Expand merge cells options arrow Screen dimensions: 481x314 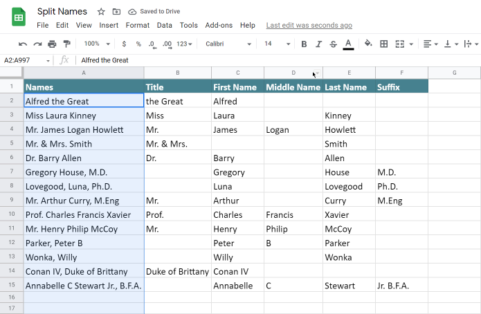point(411,44)
